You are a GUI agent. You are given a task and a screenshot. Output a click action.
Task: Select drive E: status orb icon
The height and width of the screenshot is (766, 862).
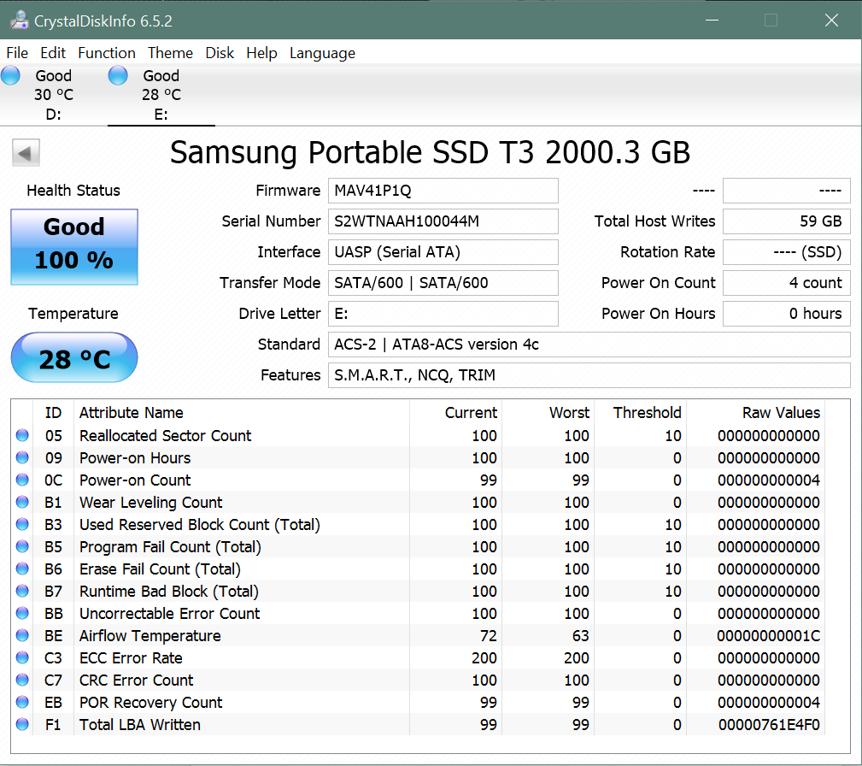click(118, 76)
